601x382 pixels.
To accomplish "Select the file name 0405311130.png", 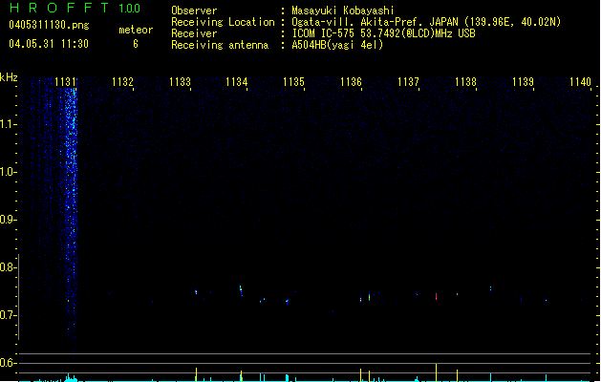I will click(49, 25).
